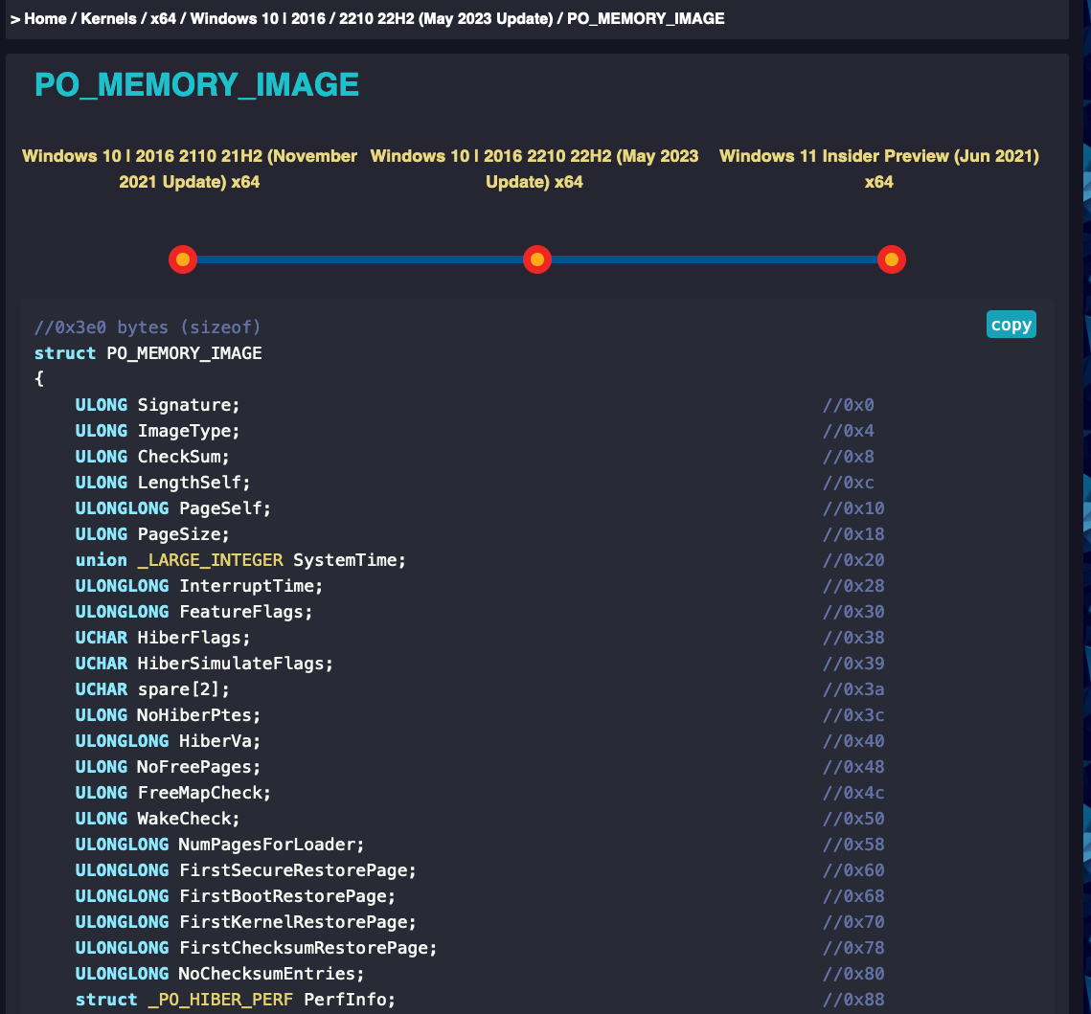This screenshot has height=1014, width=1091.
Task: Click the 'ULONG NoHiberPtes;' field
Action: point(168,715)
